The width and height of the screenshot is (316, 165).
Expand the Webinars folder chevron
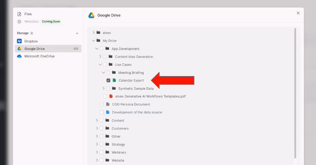click(97, 152)
